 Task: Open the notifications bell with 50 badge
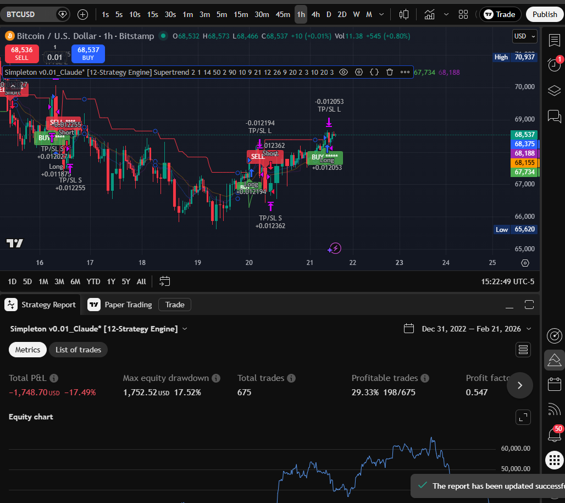tap(554, 435)
